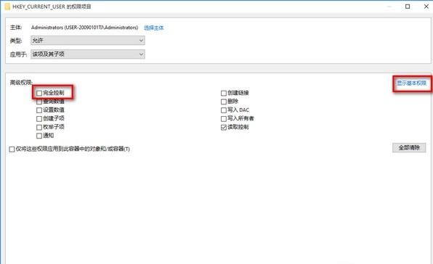
Task: Click the 选择主体 link
Action: (x=154, y=28)
